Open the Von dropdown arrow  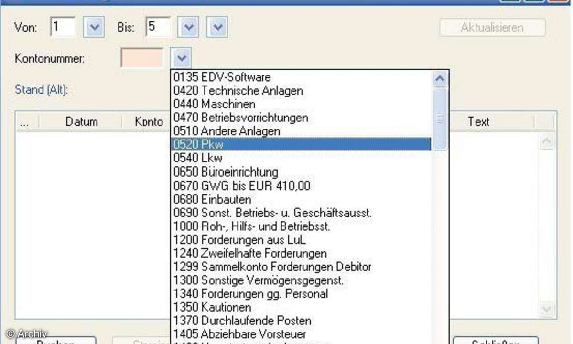point(94,27)
